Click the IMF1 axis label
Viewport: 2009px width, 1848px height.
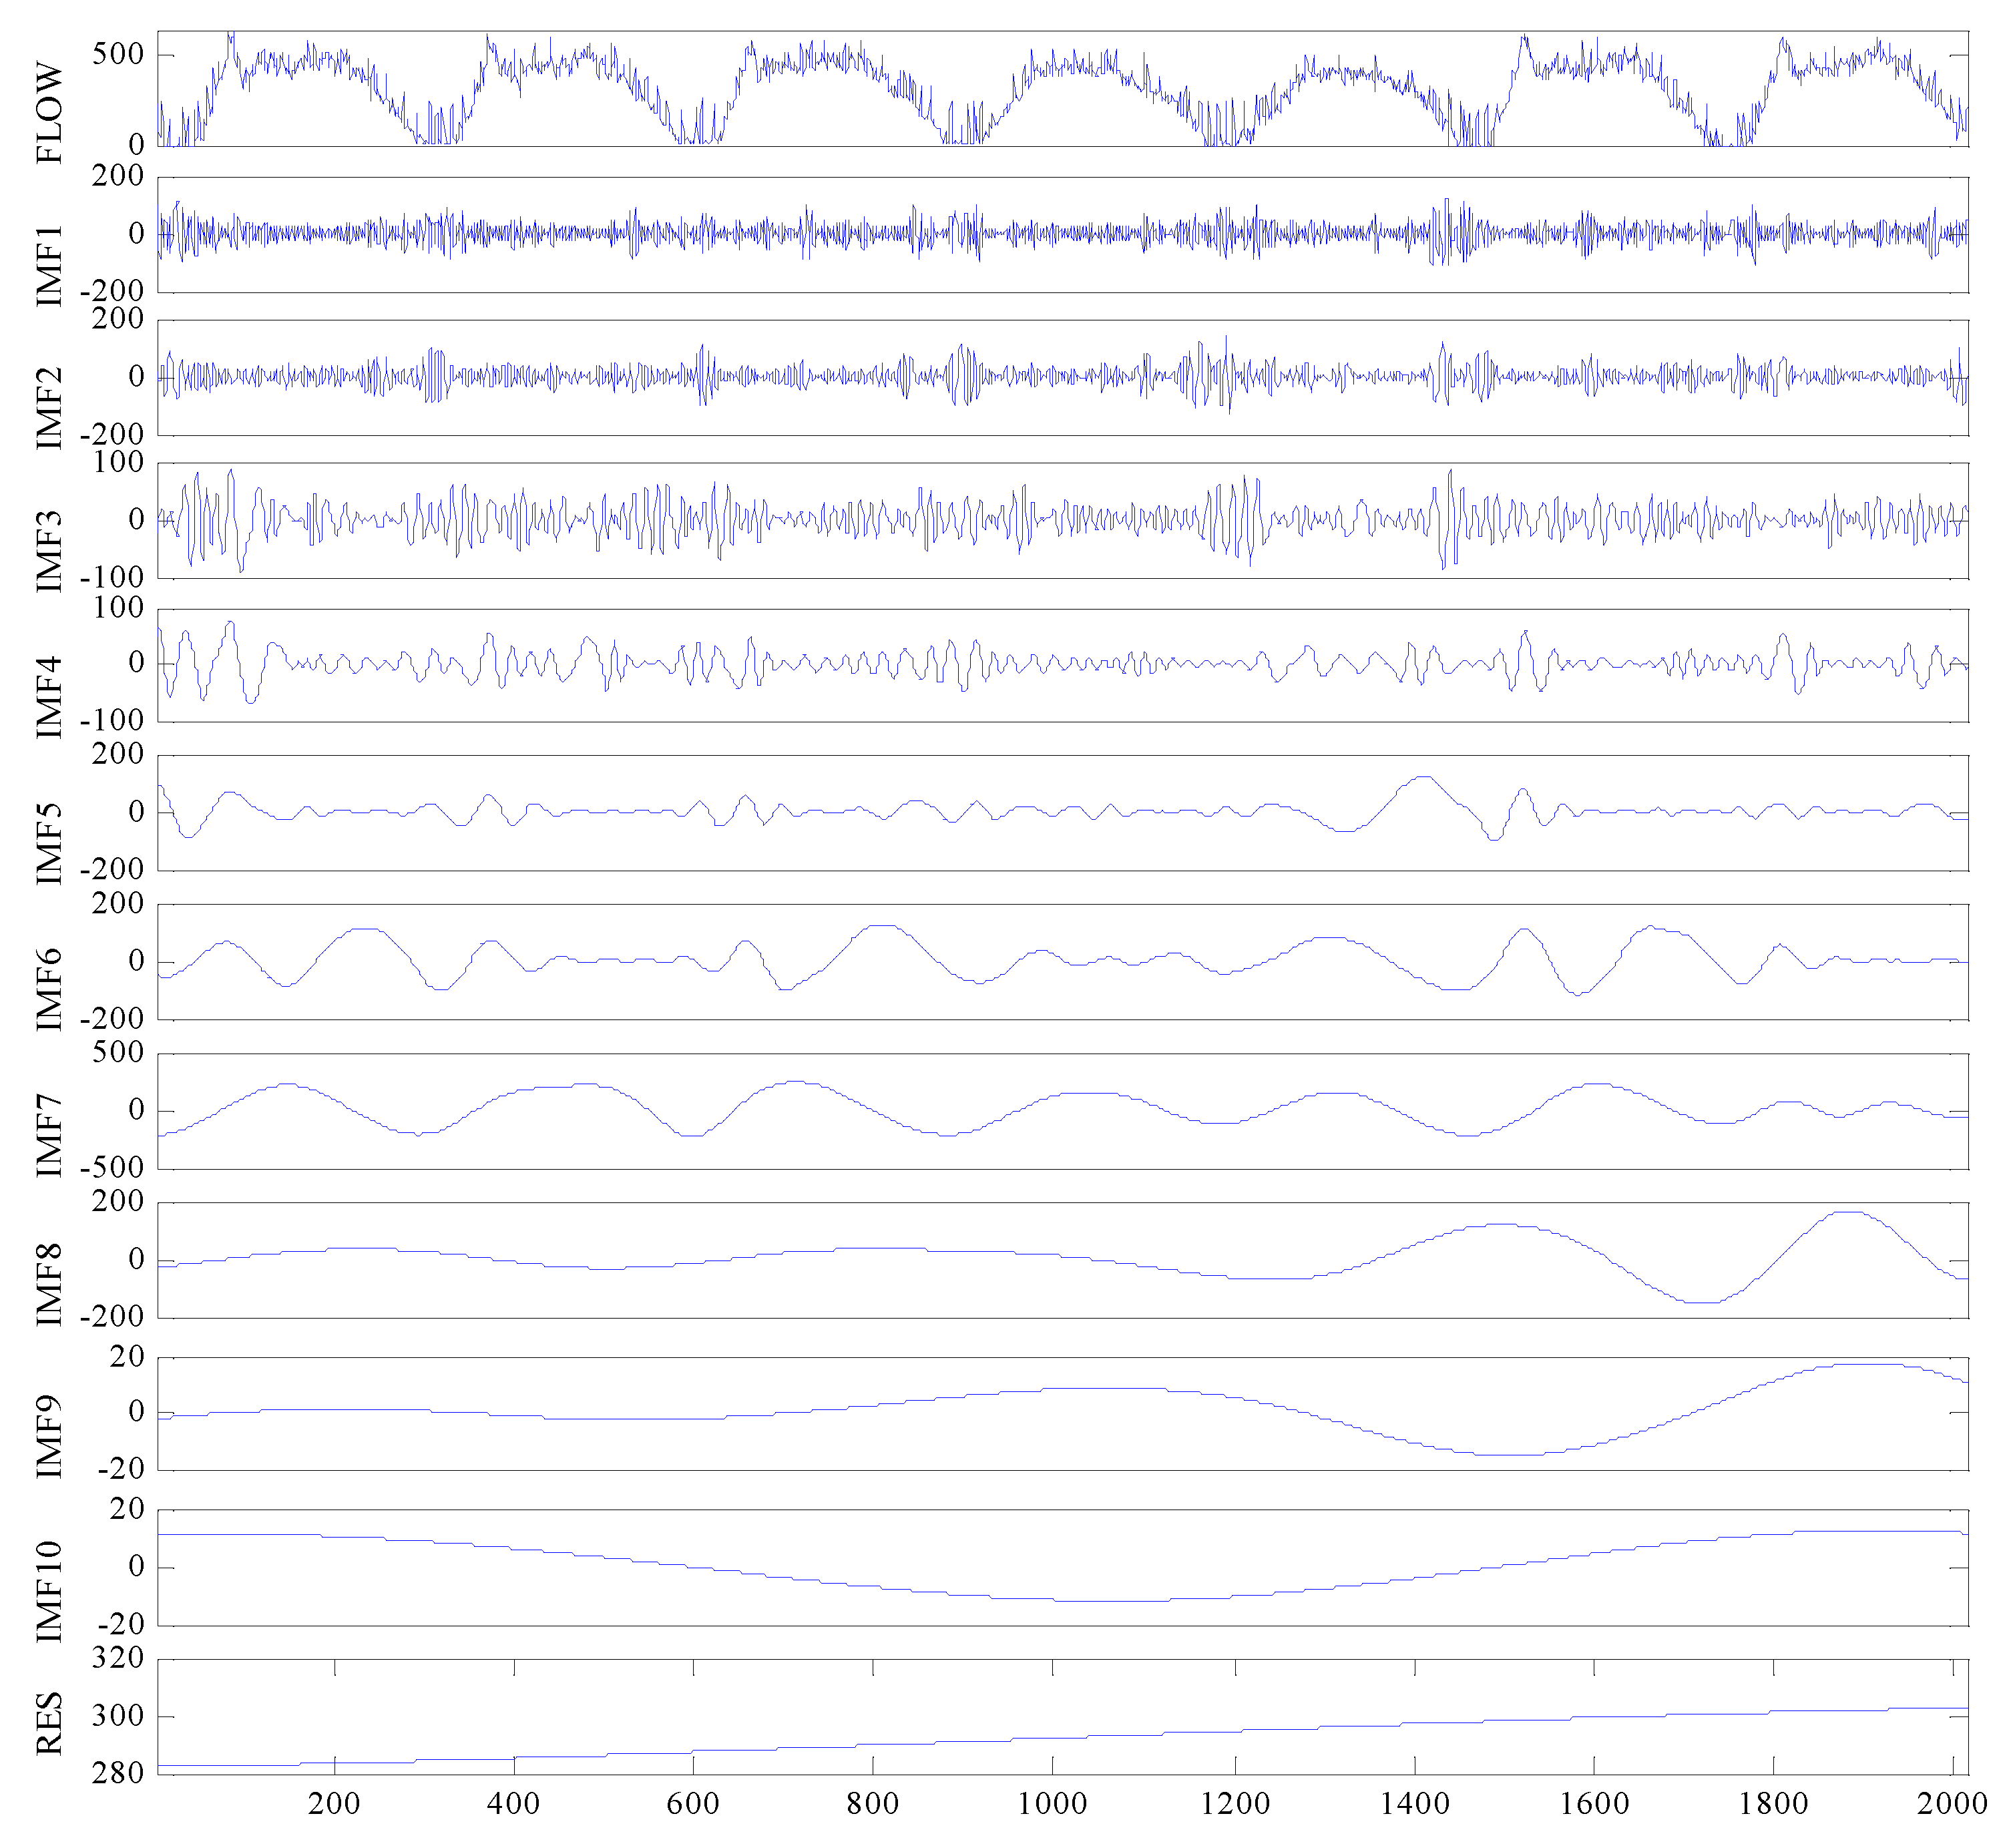[x=48, y=266]
